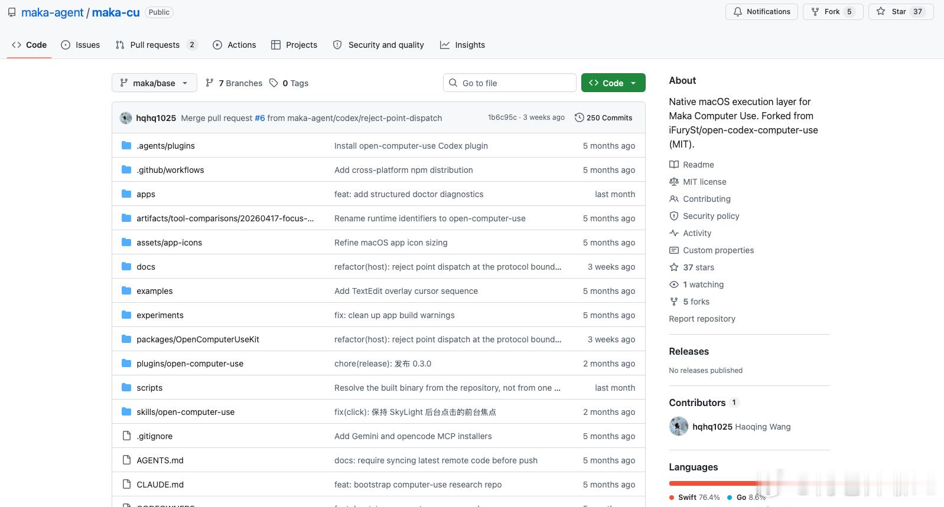Viewport: 944px width, 507px height.
Task: Click the file icon beside .gitignore
Action: [x=126, y=436]
